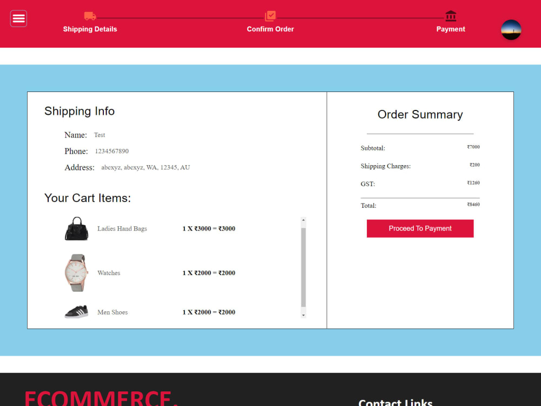
Task: Open the user profile avatar
Action: 511,30
